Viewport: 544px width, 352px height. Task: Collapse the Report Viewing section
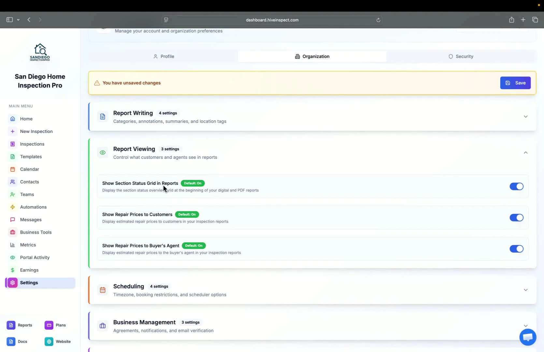point(525,152)
